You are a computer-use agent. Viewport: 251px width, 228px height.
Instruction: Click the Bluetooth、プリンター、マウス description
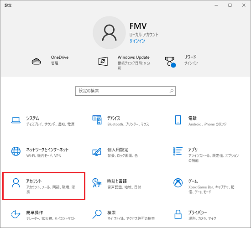coord(128,124)
